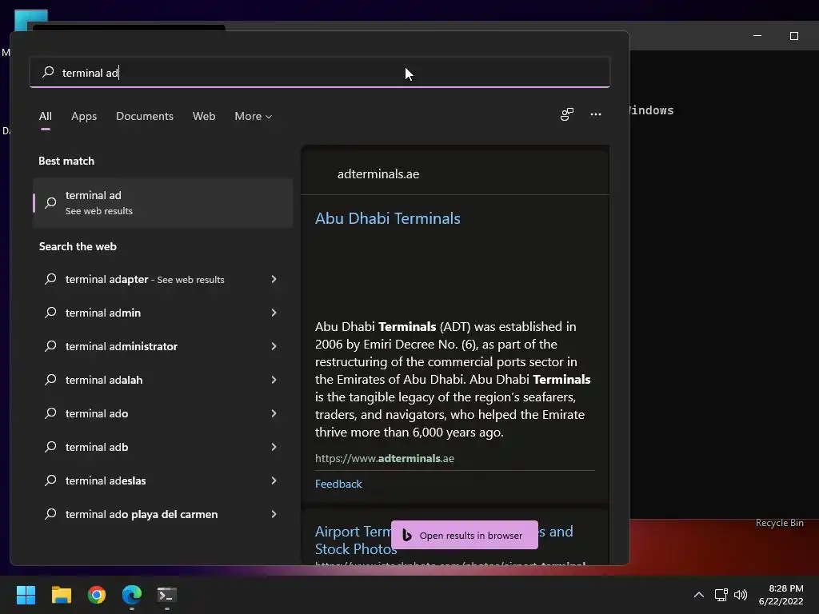Open the Recycle Bin on the desktop
The width and height of the screenshot is (819, 614).
tap(779, 523)
